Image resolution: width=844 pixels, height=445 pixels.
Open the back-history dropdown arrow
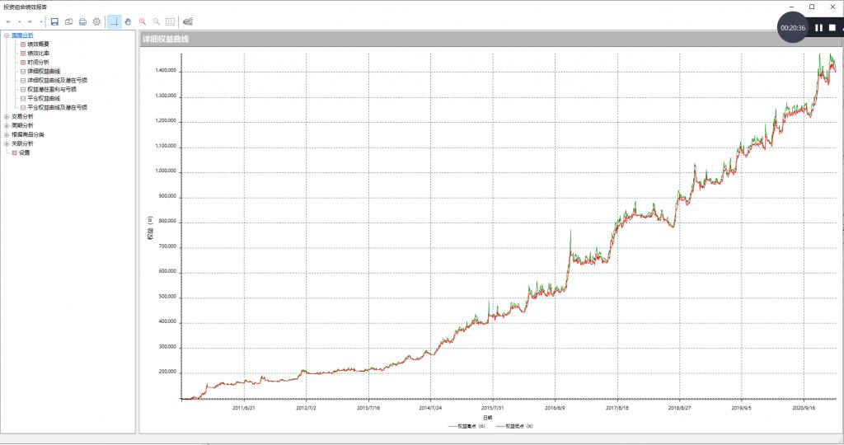tap(20, 22)
